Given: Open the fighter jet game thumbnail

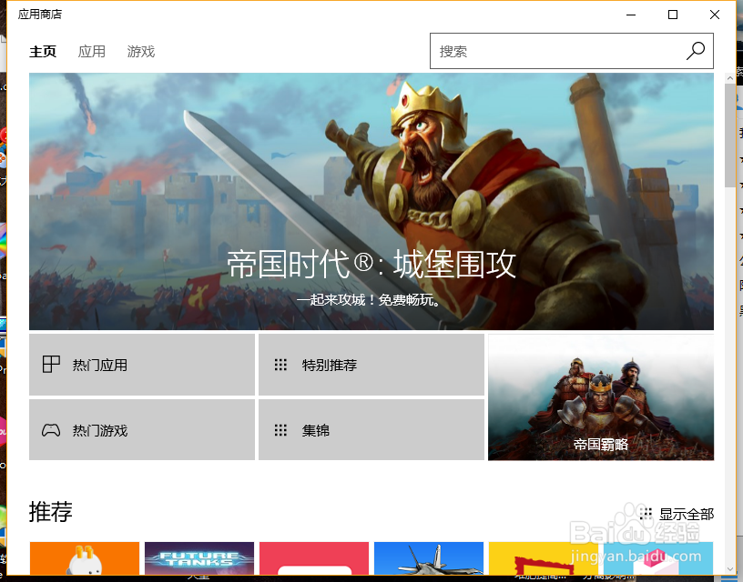Looking at the screenshot, I should point(428,558).
